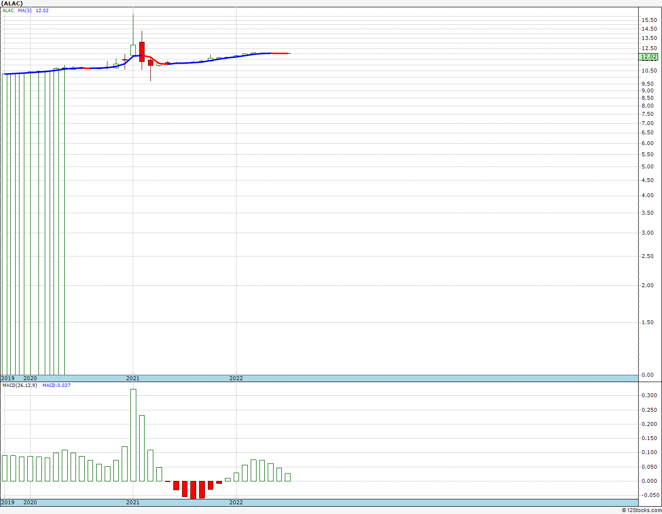Click 2020 on the price chart time axis
Image resolution: width=662 pixels, height=514 pixels.
click(30, 378)
